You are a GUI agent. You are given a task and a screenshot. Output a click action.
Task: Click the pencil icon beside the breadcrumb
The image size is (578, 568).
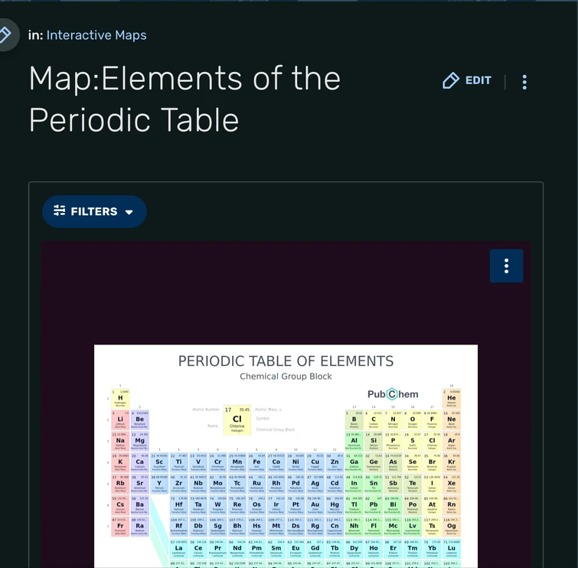(x=5, y=34)
